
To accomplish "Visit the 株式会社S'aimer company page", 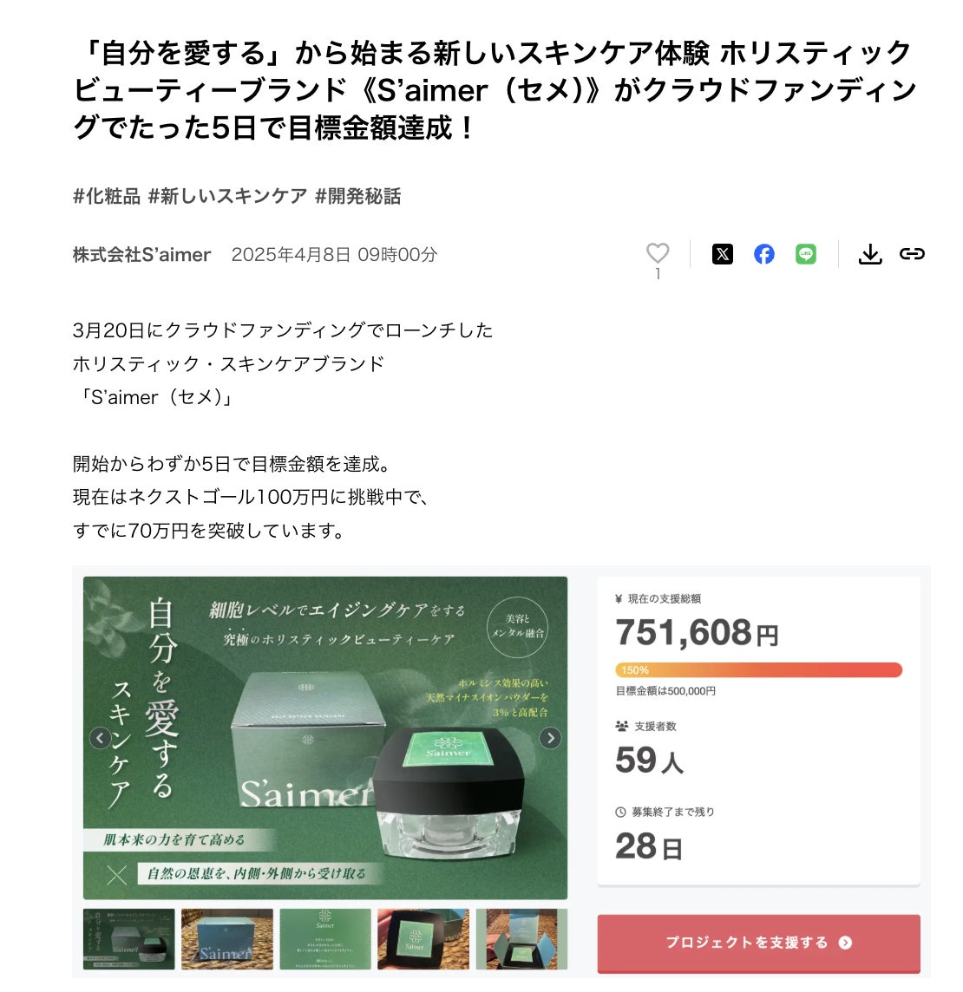I will click(x=141, y=254).
